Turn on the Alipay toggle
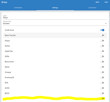110x102 pixels. click(x=102, y=41)
